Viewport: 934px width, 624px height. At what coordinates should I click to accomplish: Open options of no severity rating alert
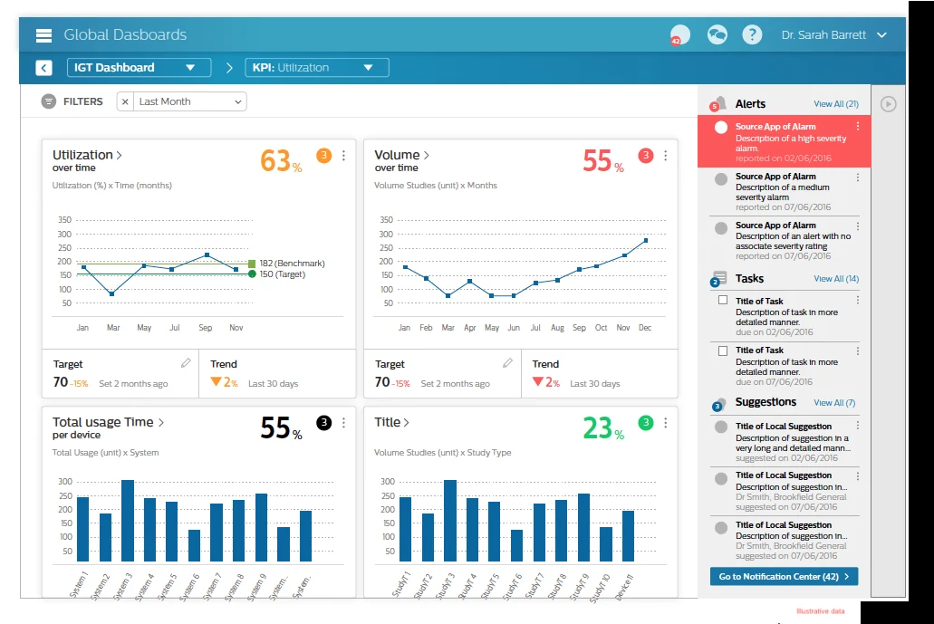[858, 226]
